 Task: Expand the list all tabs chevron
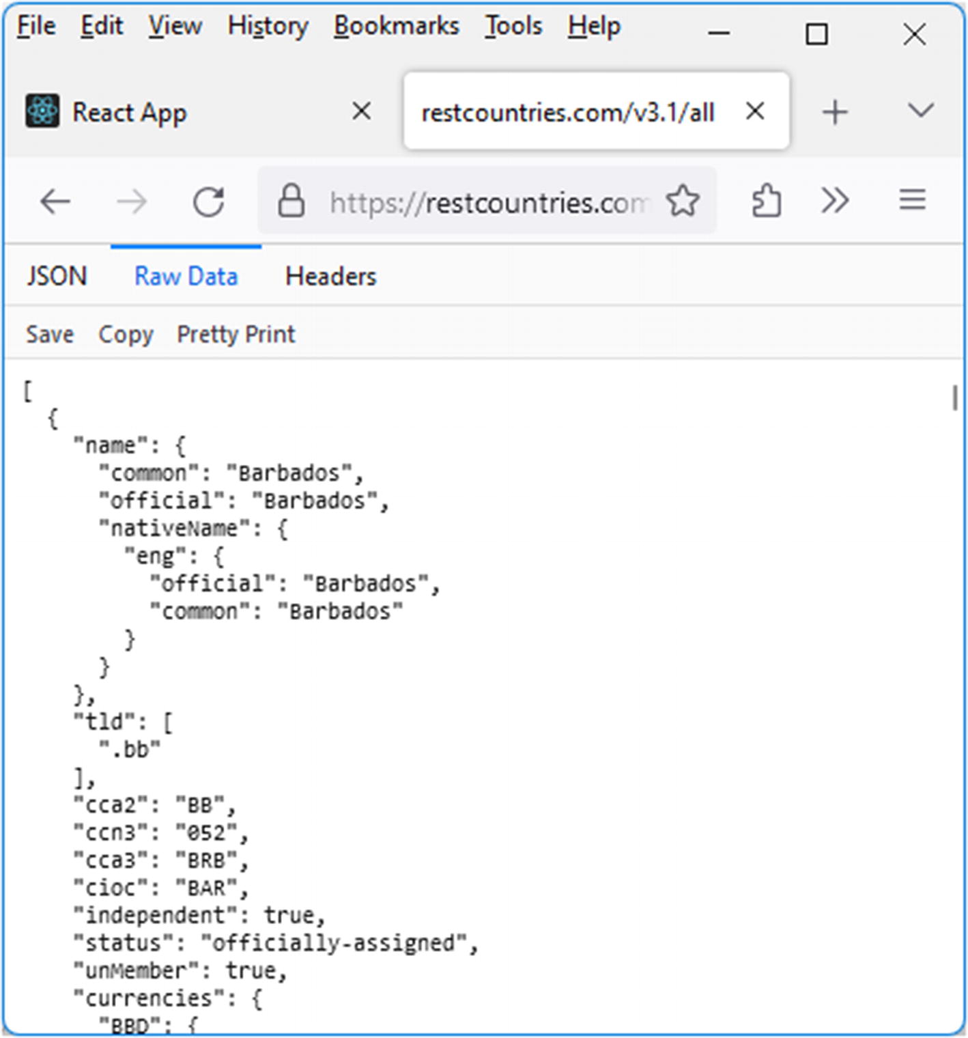(920, 111)
